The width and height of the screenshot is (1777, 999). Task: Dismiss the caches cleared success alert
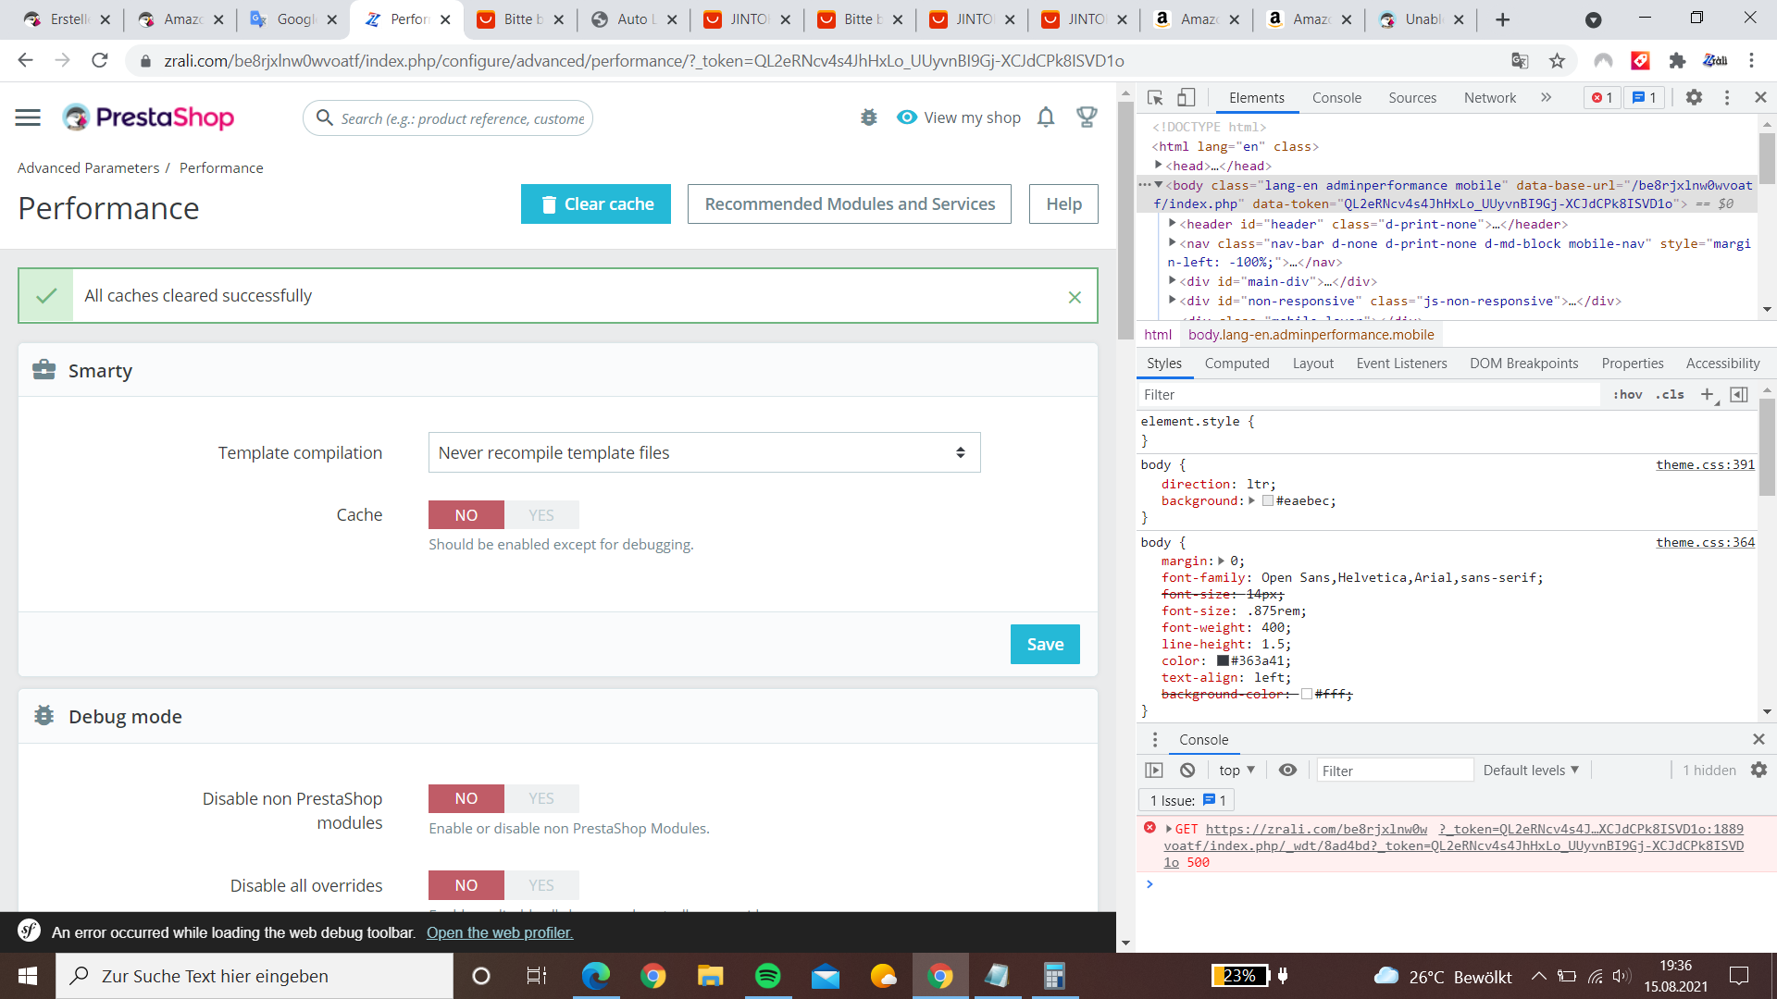pyautogui.click(x=1075, y=297)
